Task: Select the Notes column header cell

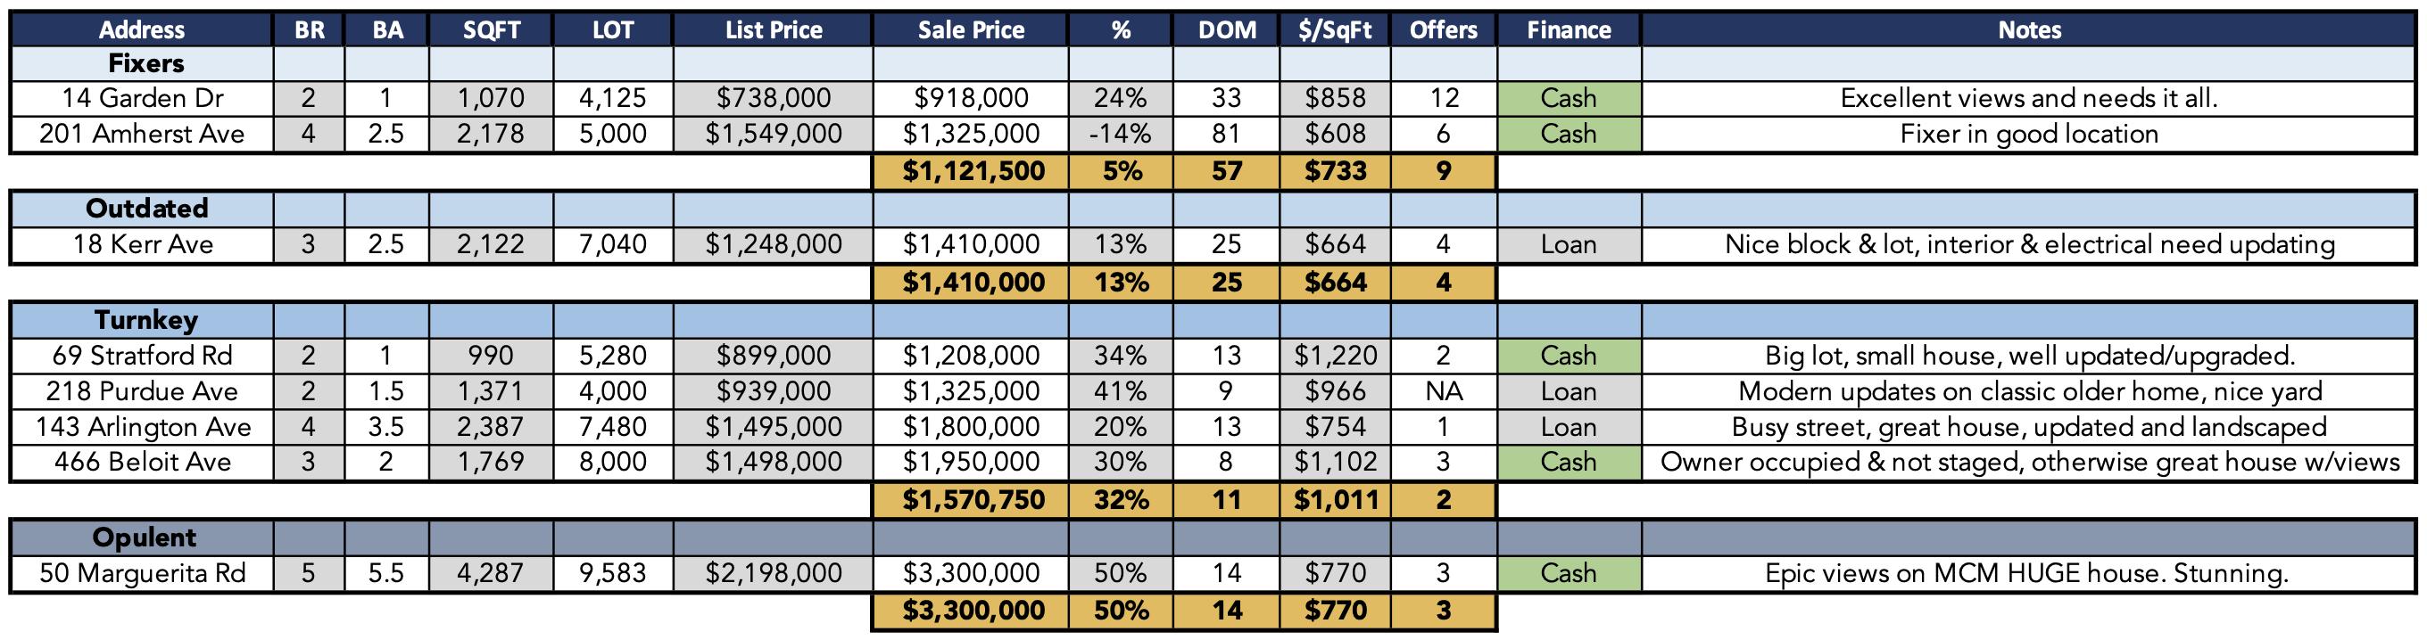Action: pyautogui.click(x=2029, y=29)
